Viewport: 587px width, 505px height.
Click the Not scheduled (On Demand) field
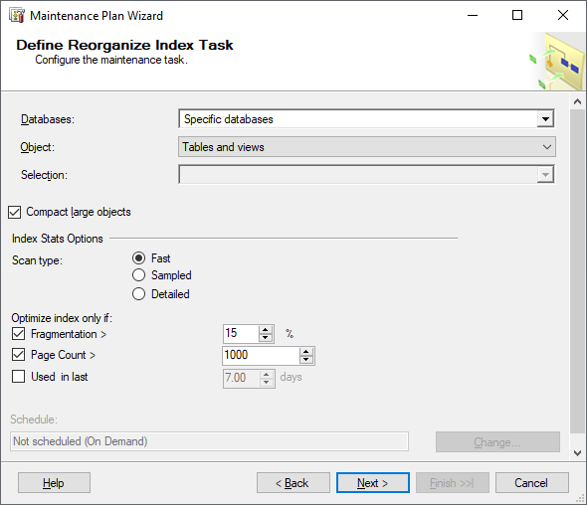[209, 441]
